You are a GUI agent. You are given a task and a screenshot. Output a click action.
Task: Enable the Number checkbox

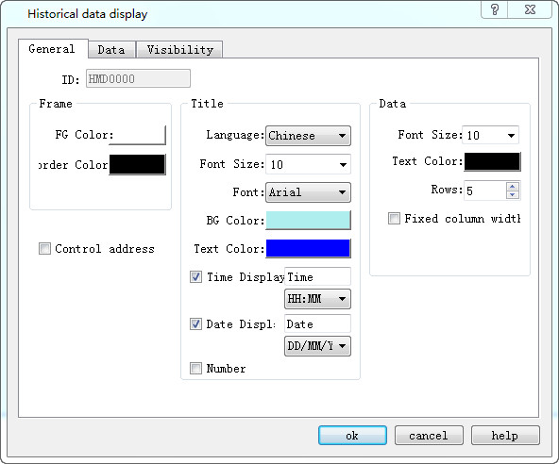[195, 368]
